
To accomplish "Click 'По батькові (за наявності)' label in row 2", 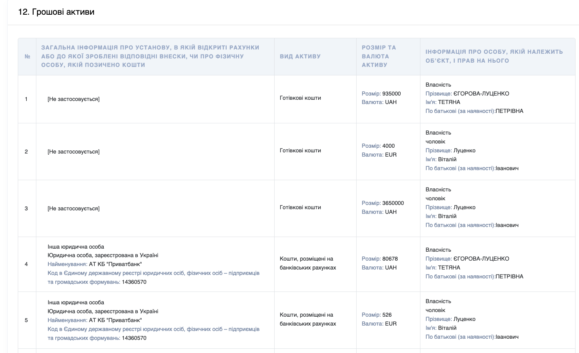I will [x=460, y=168].
